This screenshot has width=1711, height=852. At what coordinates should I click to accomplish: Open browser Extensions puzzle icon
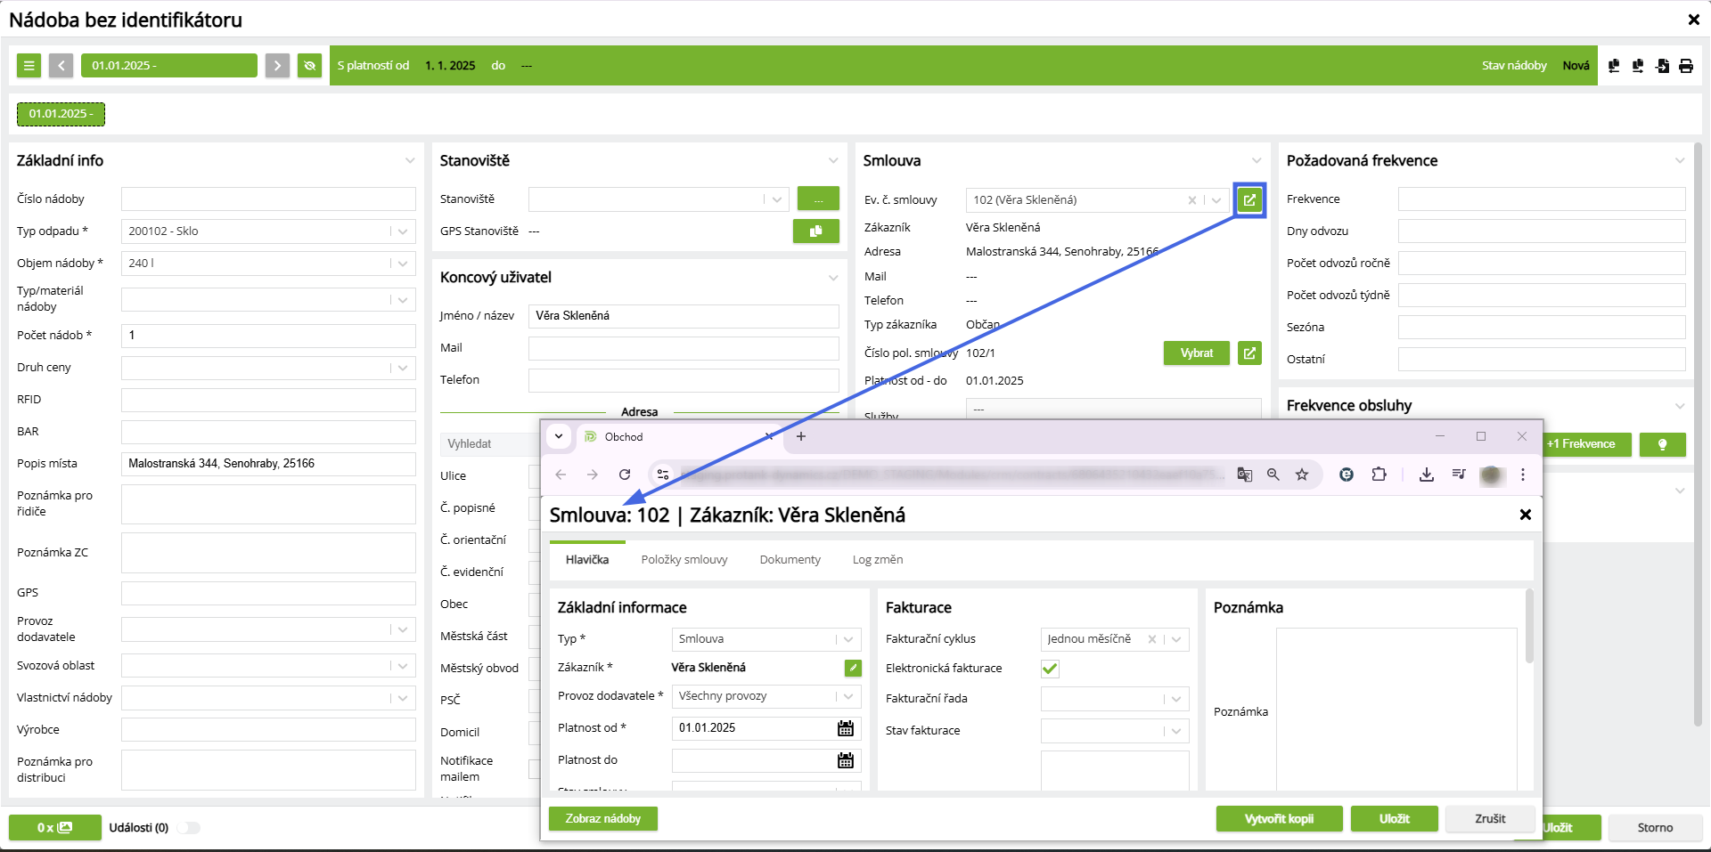(1379, 475)
